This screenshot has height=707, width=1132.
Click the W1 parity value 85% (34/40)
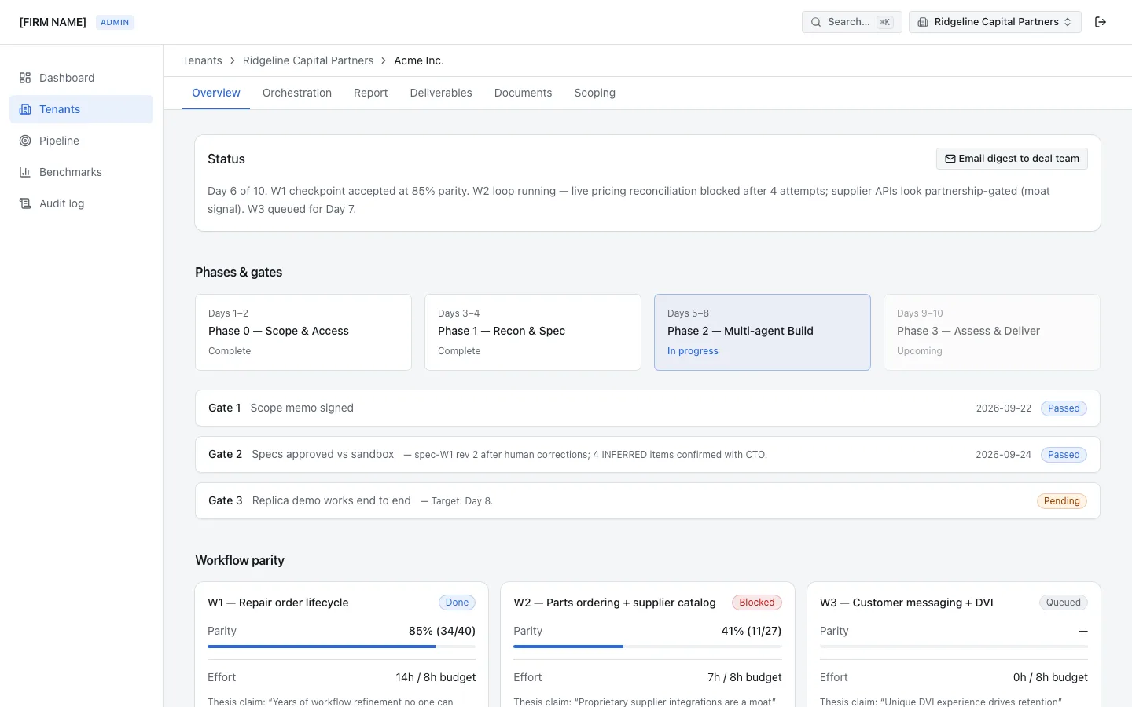point(442,631)
